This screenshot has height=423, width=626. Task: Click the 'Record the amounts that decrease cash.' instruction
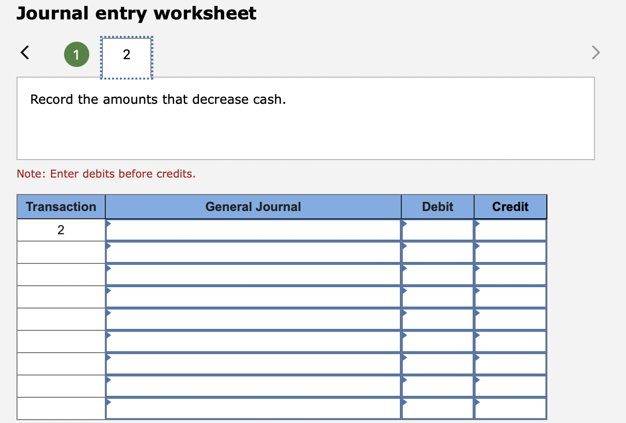pyautogui.click(x=158, y=100)
